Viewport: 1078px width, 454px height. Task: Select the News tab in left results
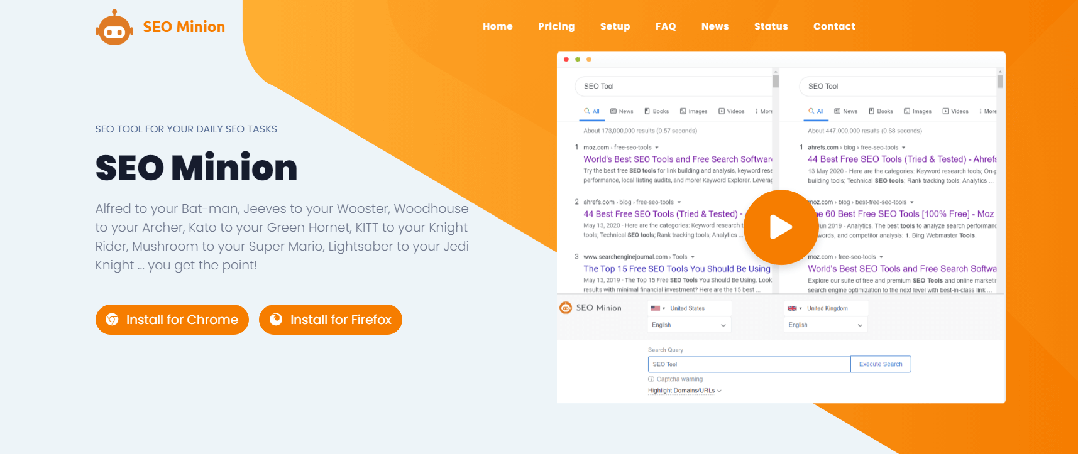coord(622,111)
